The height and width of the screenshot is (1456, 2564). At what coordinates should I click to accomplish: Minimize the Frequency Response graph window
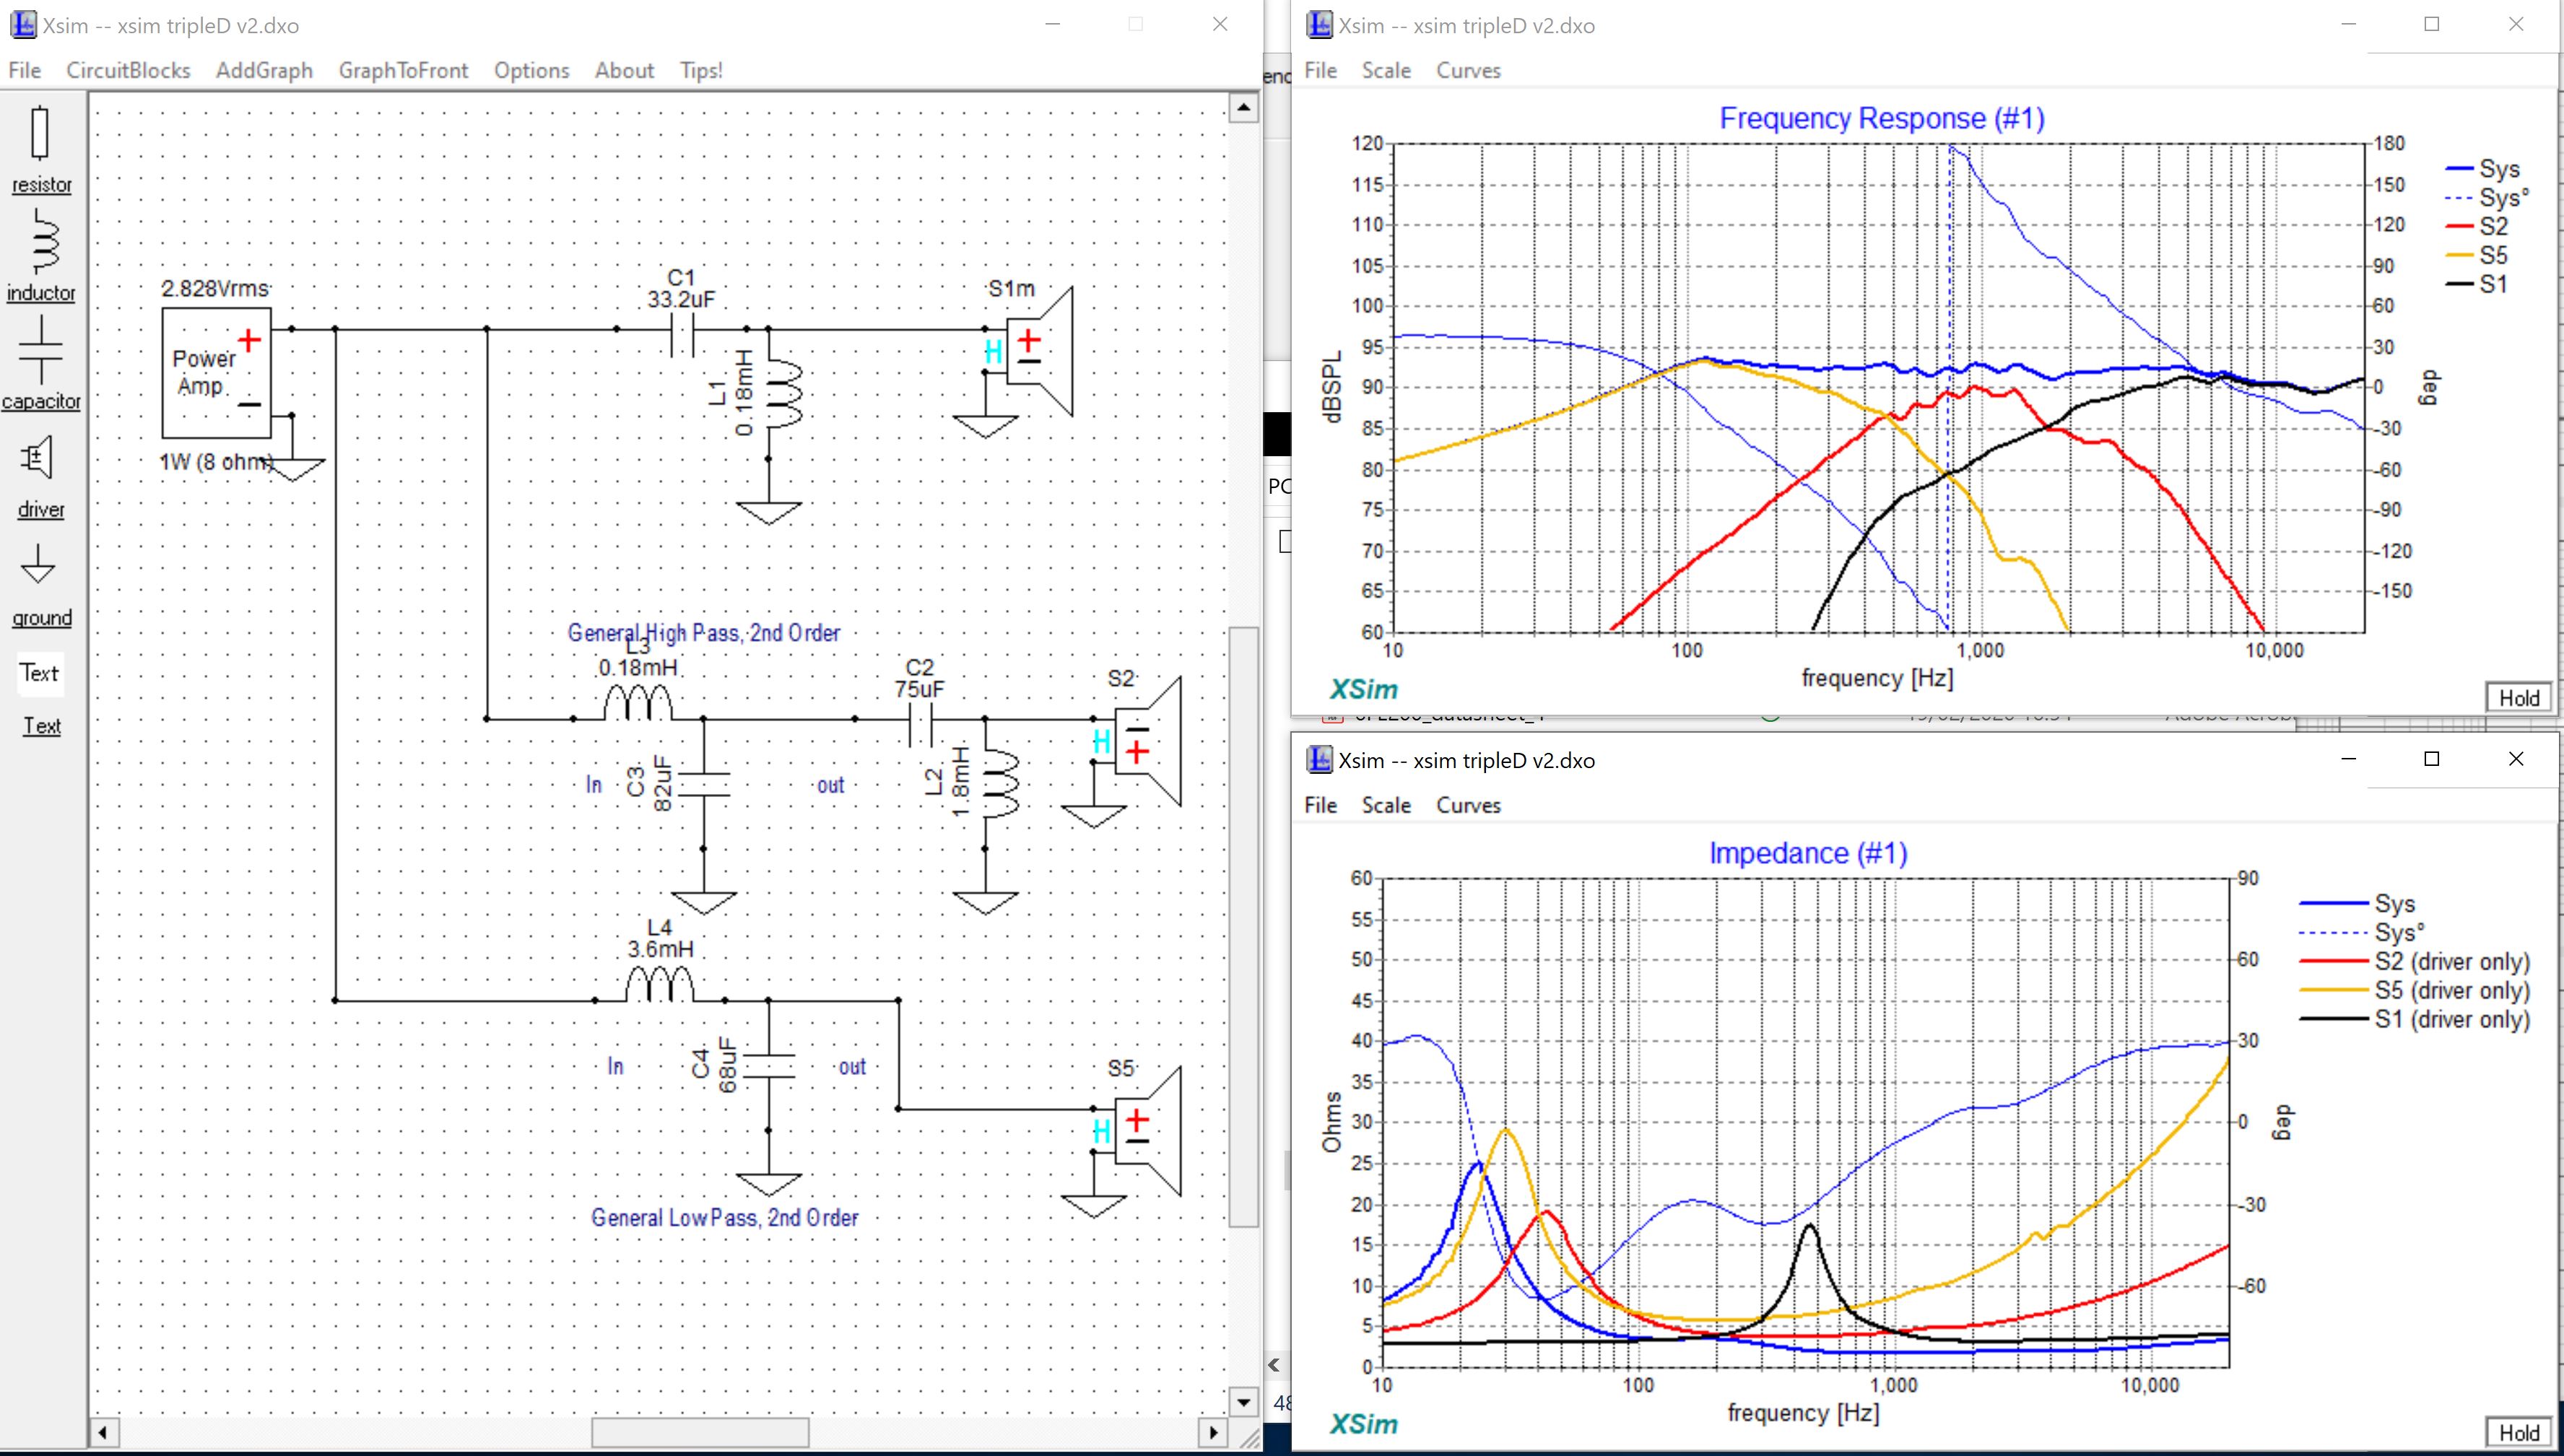(2348, 24)
